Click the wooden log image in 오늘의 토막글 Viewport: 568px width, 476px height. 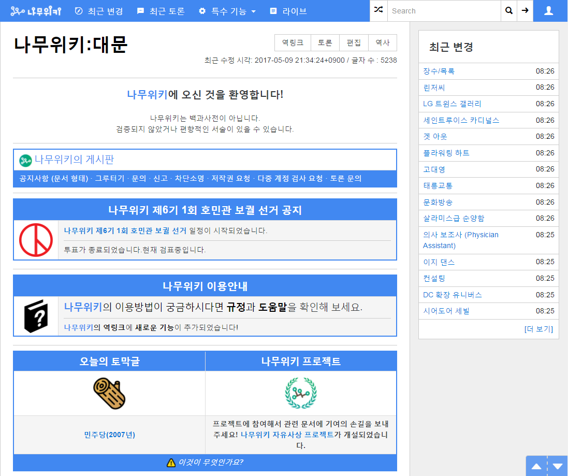tap(109, 392)
